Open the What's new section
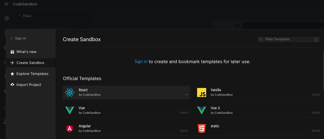This screenshot has width=324, height=139. pos(31,52)
